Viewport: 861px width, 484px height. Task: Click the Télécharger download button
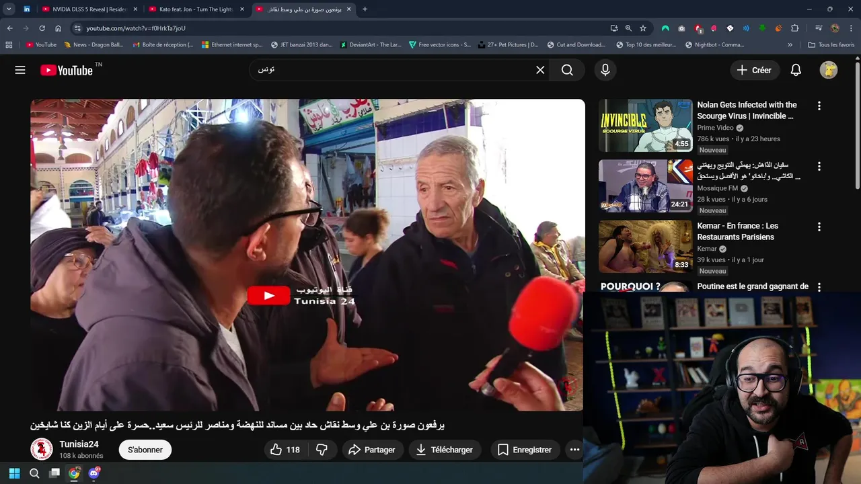[x=445, y=450]
